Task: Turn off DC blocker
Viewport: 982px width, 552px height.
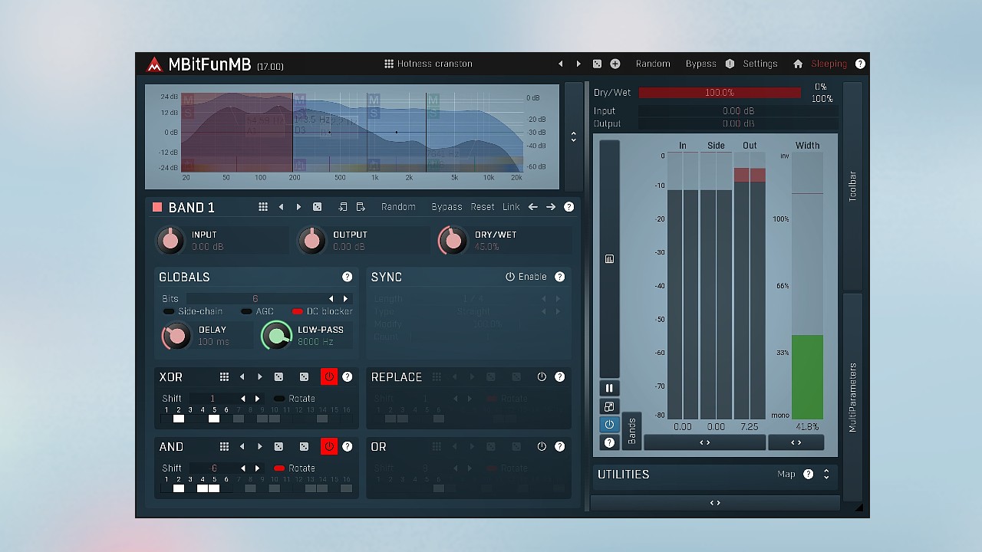Action: (322, 311)
